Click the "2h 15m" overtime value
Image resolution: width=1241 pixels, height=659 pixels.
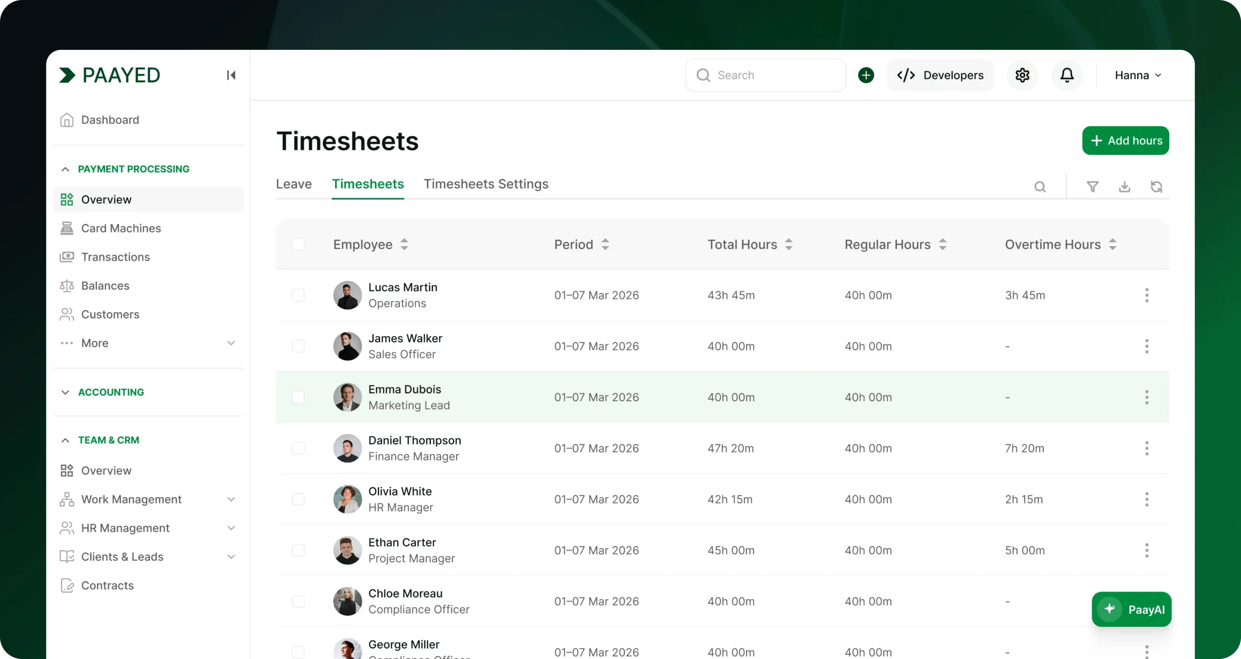[x=1024, y=499]
